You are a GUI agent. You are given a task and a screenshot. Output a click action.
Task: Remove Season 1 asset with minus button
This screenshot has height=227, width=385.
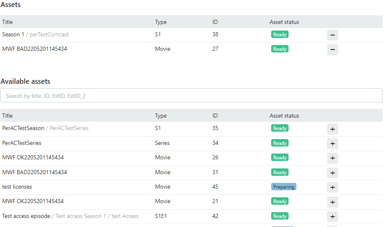click(x=332, y=35)
